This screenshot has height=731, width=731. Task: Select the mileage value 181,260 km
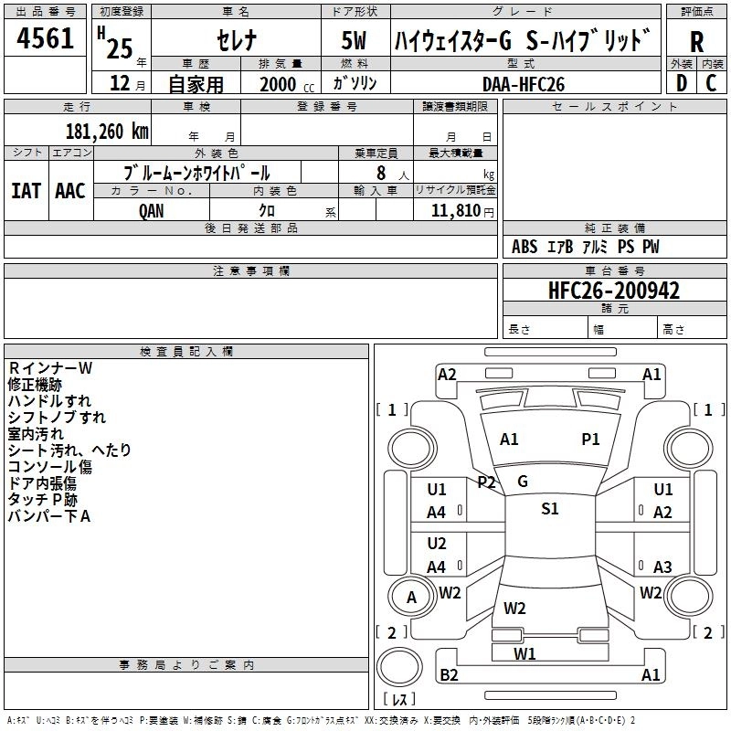pos(106,131)
